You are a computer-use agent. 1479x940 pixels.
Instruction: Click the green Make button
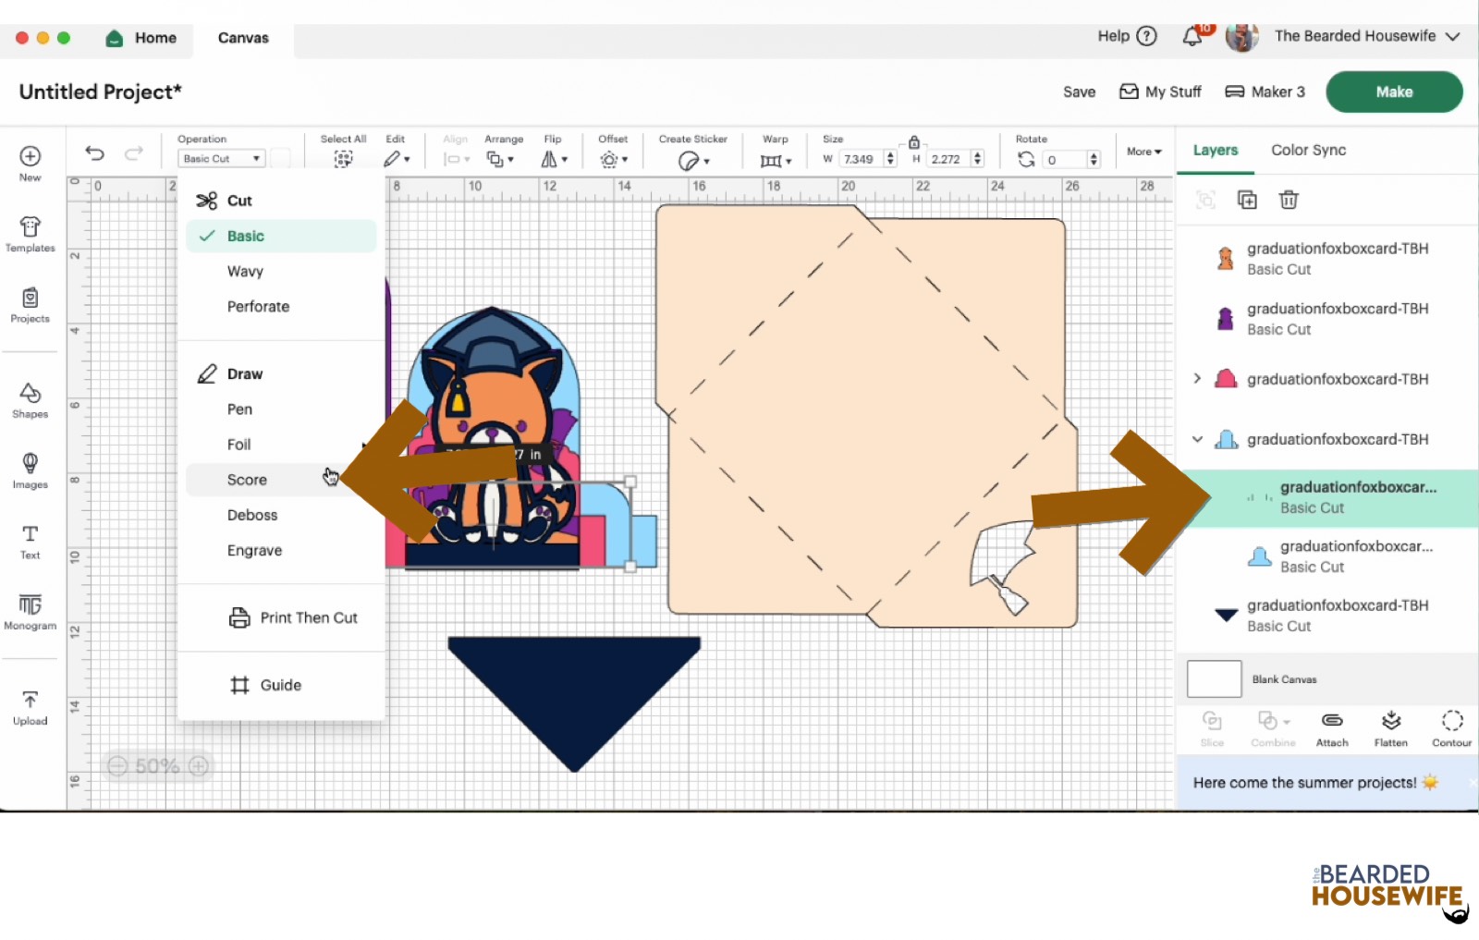(x=1393, y=92)
